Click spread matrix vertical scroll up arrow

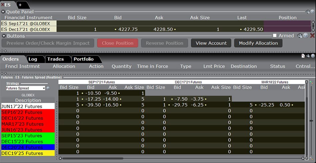(307, 82)
